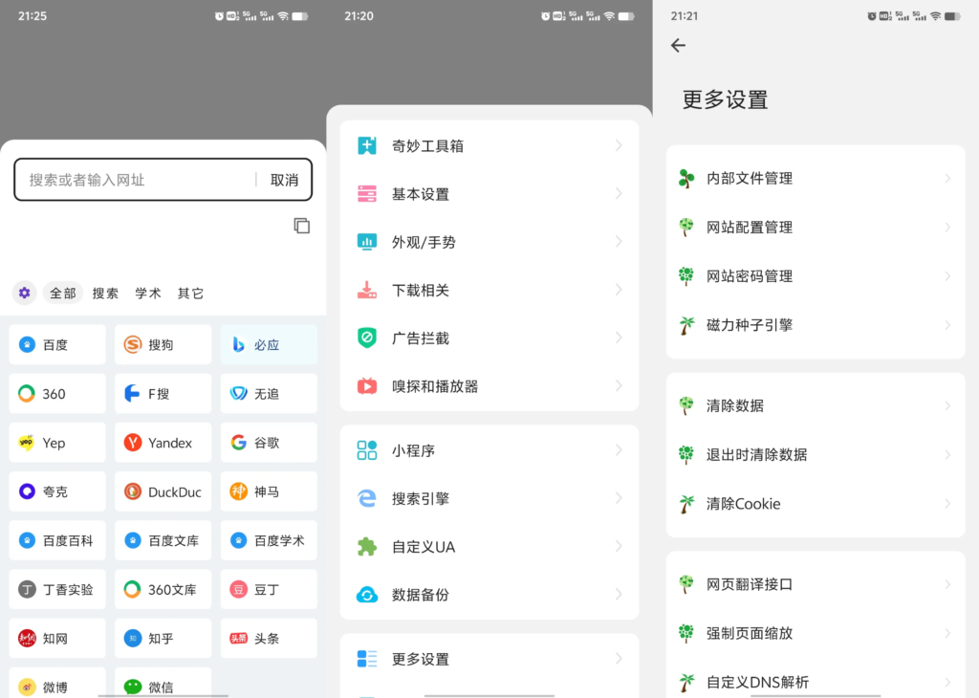Open search engine settings gear icon

(x=24, y=293)
